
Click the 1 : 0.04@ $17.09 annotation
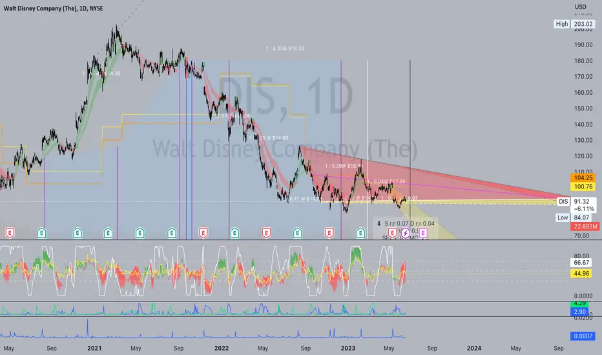[386, 181]
